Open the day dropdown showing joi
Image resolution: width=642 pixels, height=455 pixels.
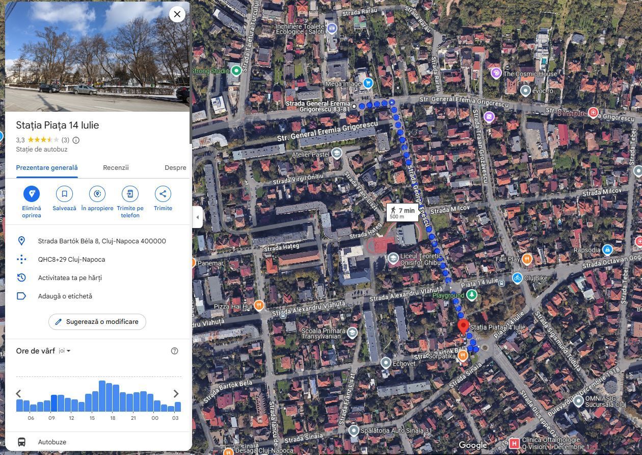pyautogui.click(x=65, y=351)
